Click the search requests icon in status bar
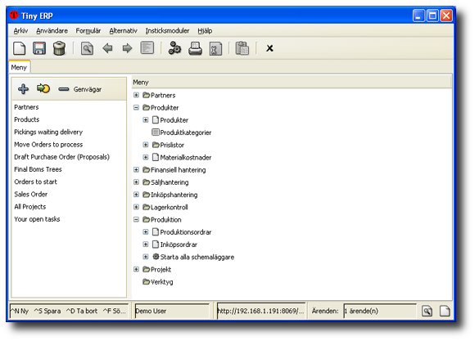 (x=427, y=311)
